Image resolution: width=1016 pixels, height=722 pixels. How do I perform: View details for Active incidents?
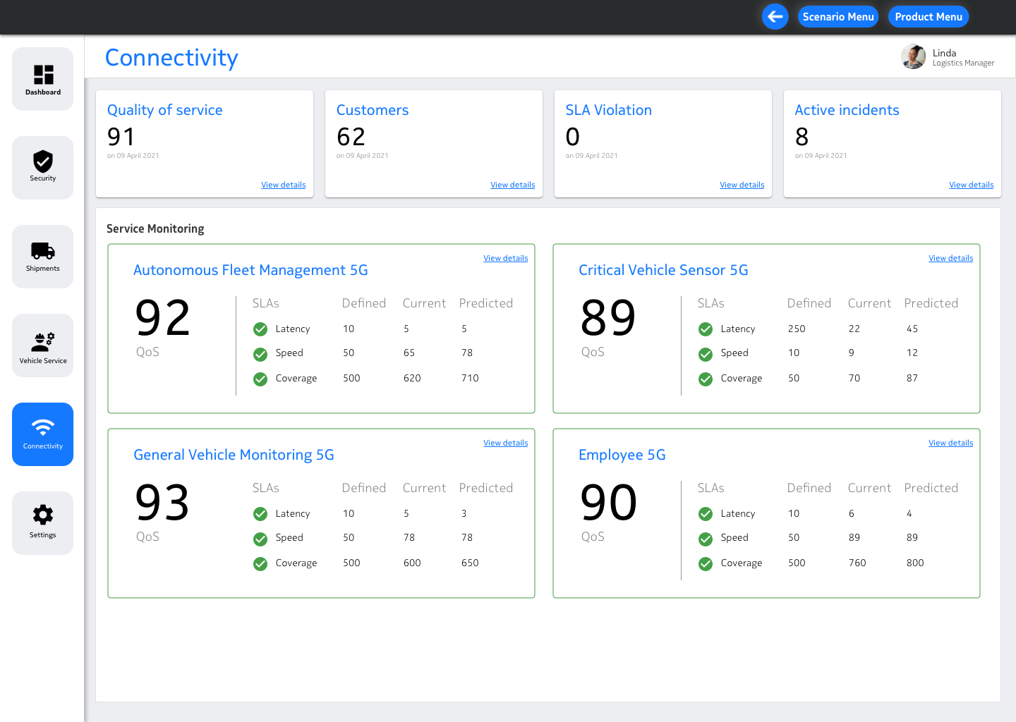[972, 185]
